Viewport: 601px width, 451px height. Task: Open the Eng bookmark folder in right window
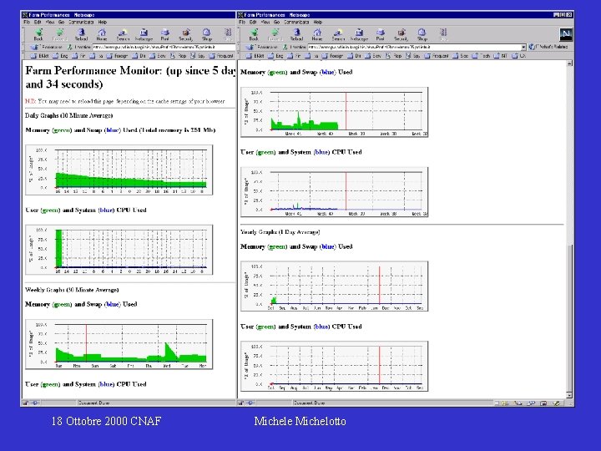pyautogui.click(x=275, y=56)
